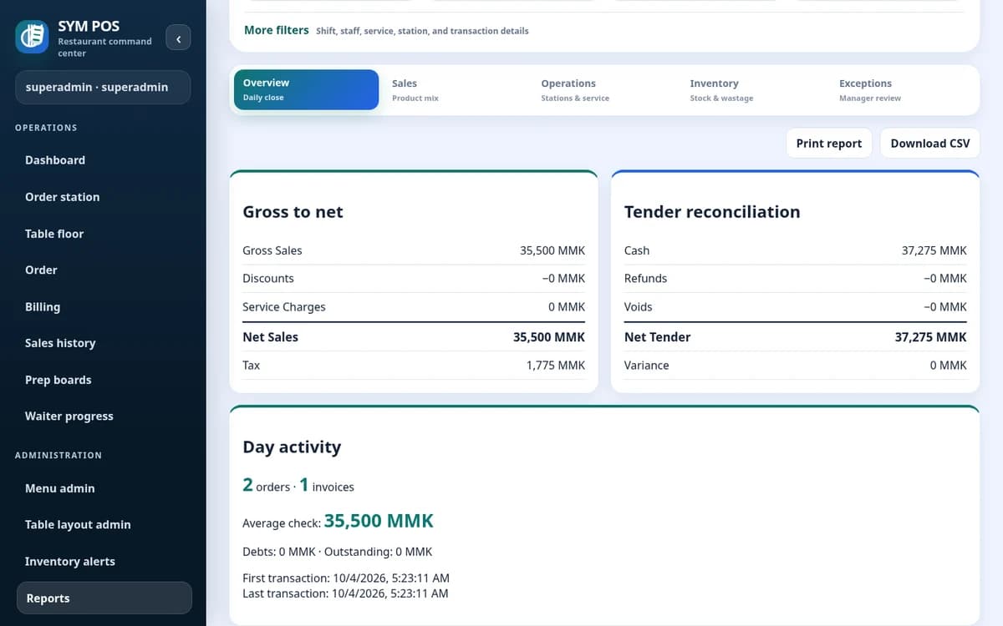The image size is (1003, 626).
Task: Collapse the sidebar with the chevron button
Action: pos(178,38)
